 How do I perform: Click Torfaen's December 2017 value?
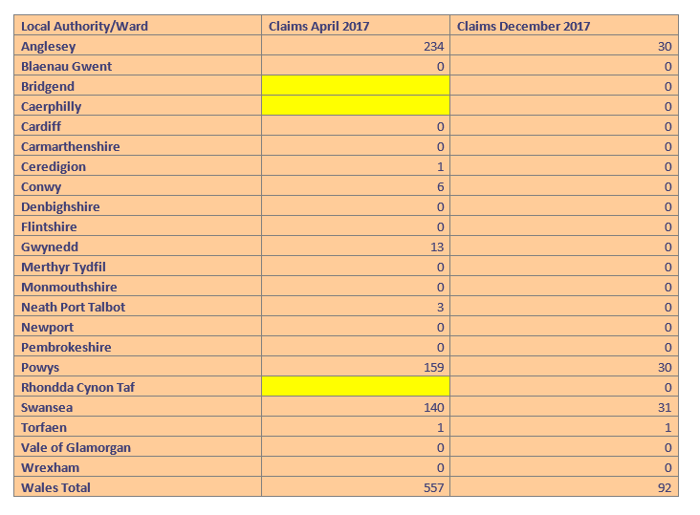667,427
